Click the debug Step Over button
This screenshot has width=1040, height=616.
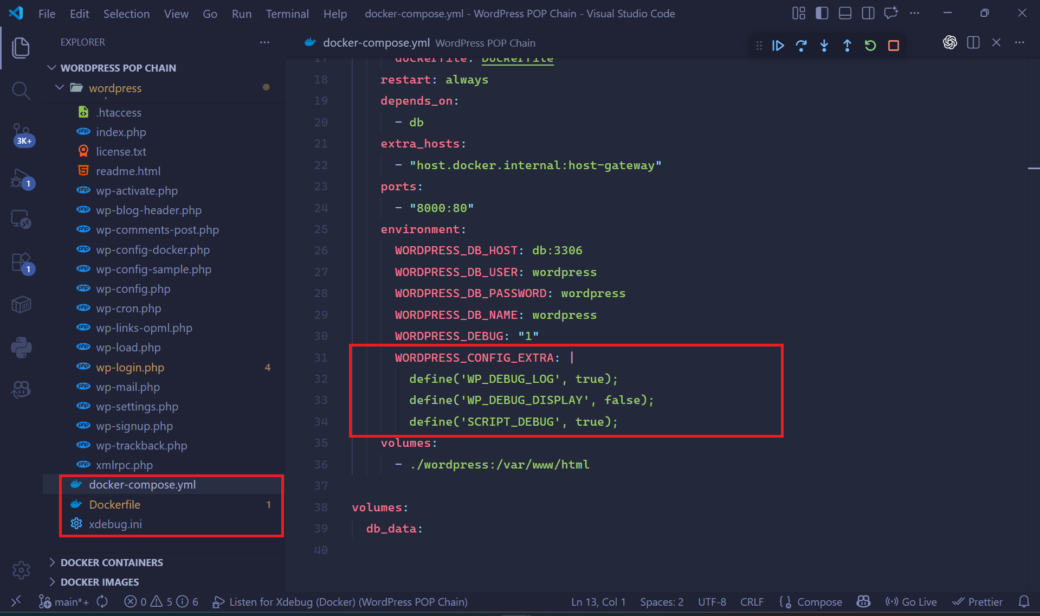click(x=801, y=46)
